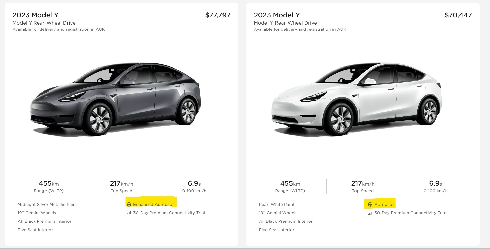This screenshot has width=490, height=249.
Task: Click 30-Day Premium Connectivity Trial on the white car
Action: pos(410,213)
